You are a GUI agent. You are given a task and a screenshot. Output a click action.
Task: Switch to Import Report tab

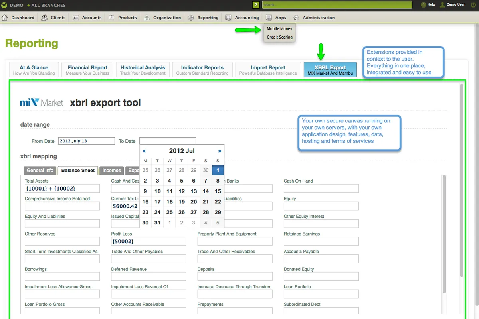(x=268, y=69)
